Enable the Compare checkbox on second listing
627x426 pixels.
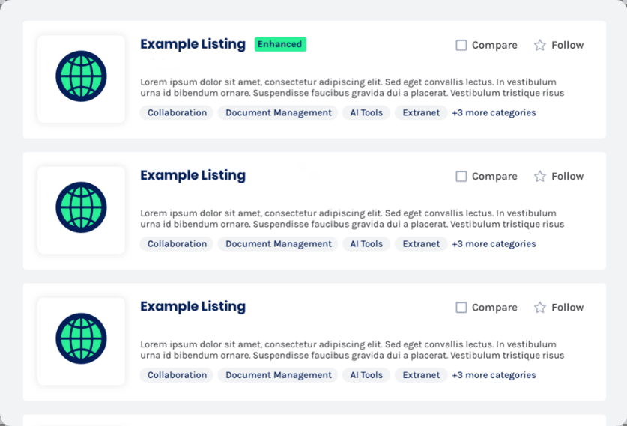pos(461,176)
